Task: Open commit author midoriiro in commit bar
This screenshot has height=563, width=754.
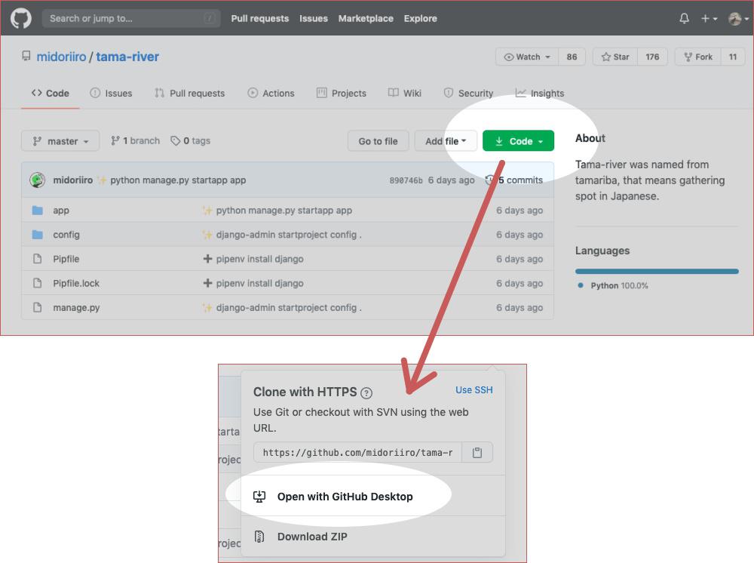Action: click(72, 180)
